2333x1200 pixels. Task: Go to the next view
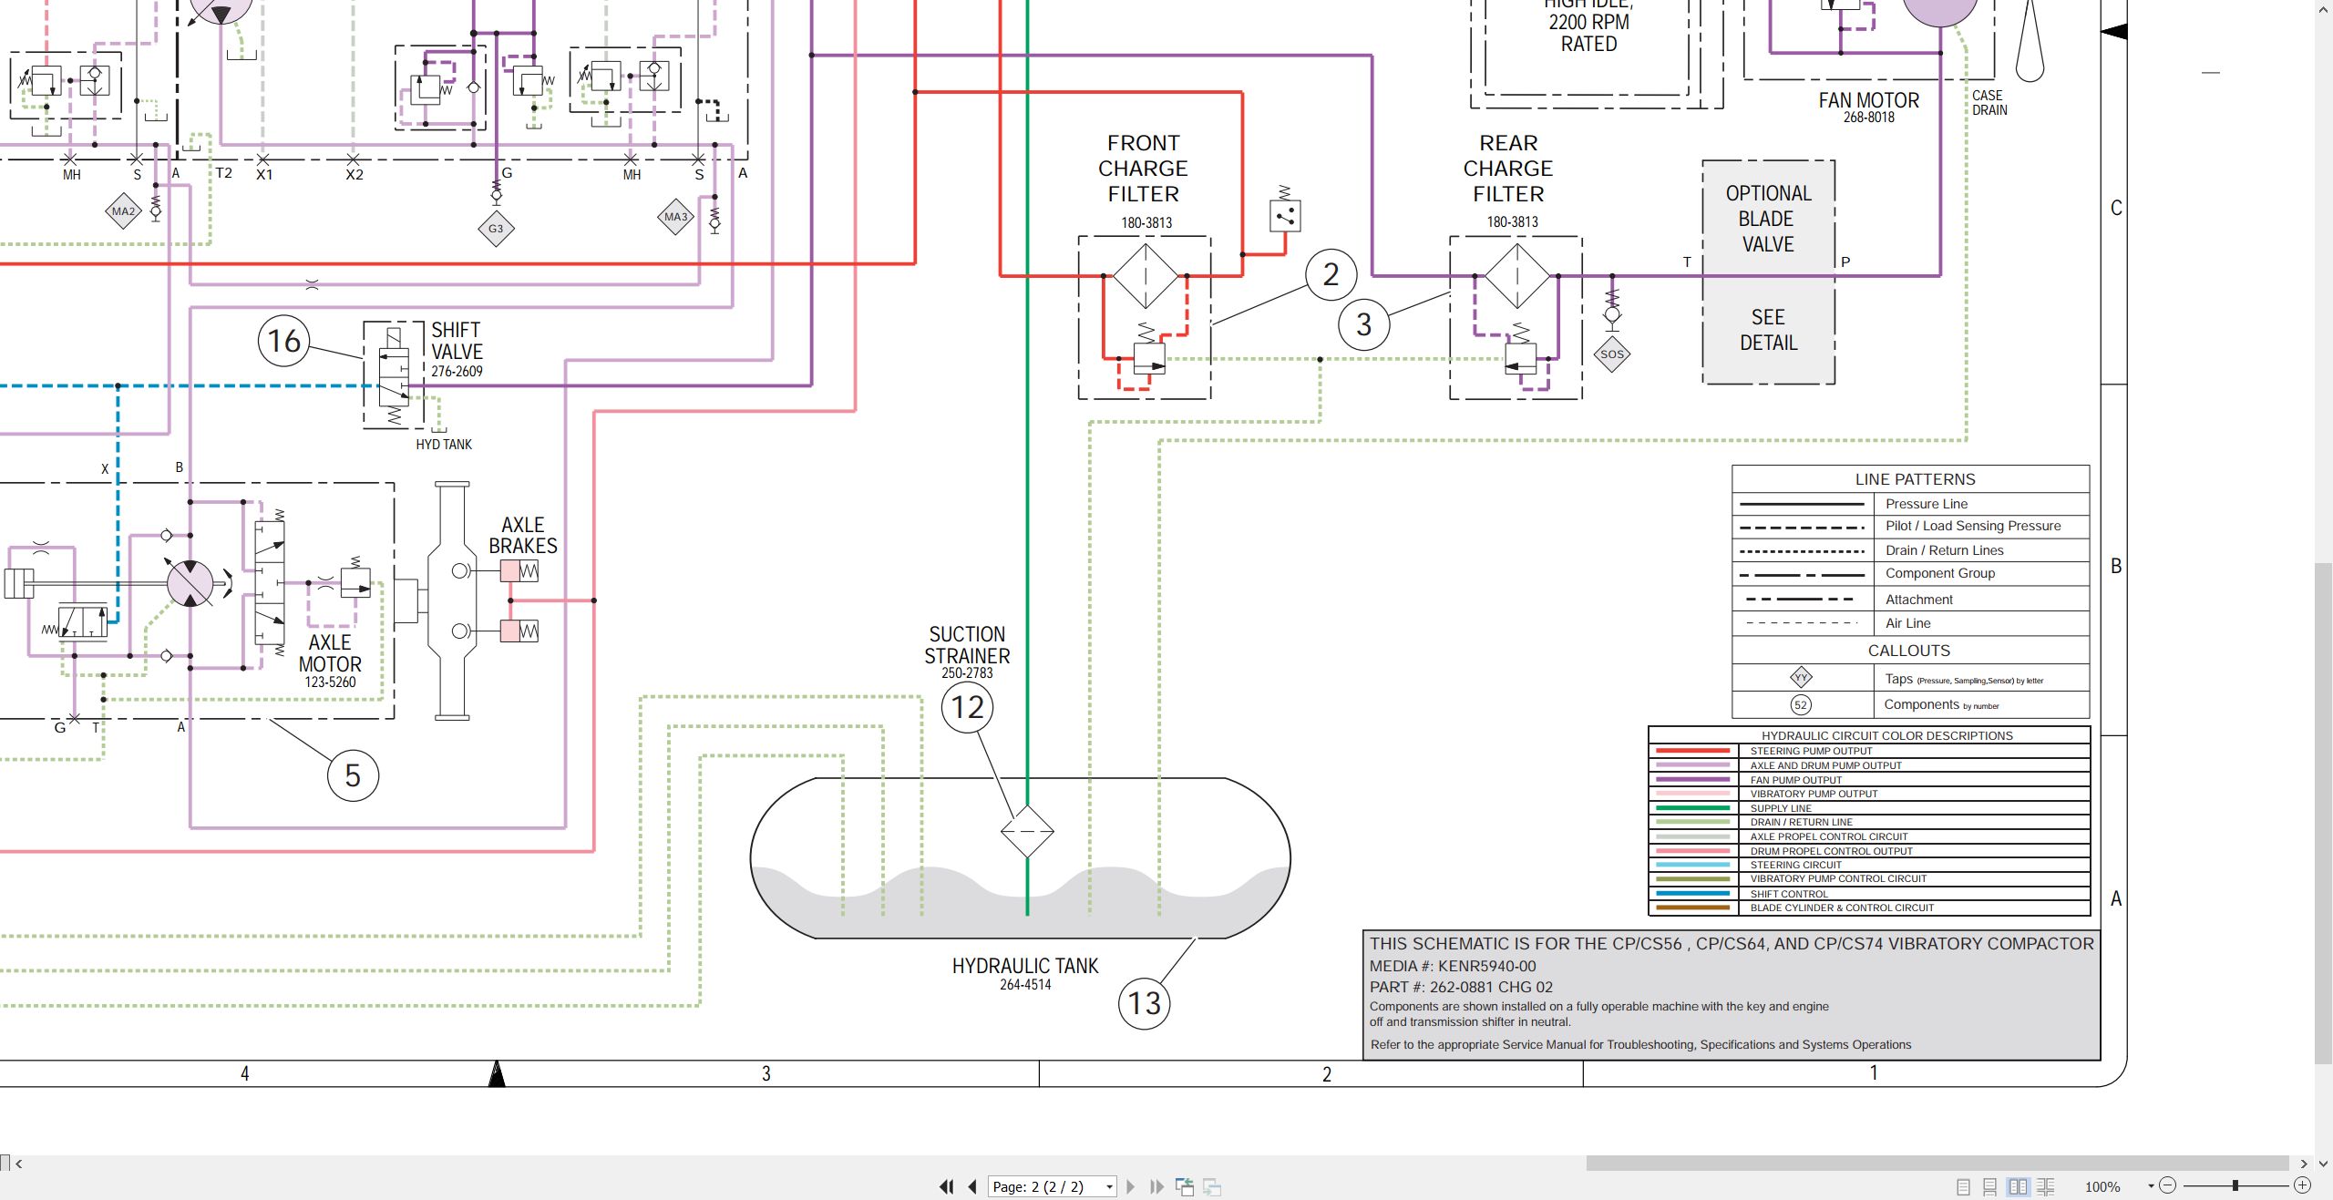click(1212, 1186)
